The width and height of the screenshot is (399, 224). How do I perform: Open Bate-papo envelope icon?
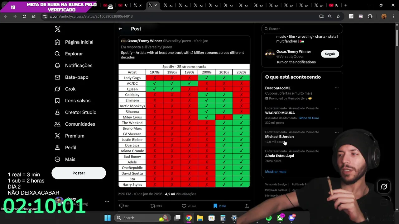coord(57,77)
